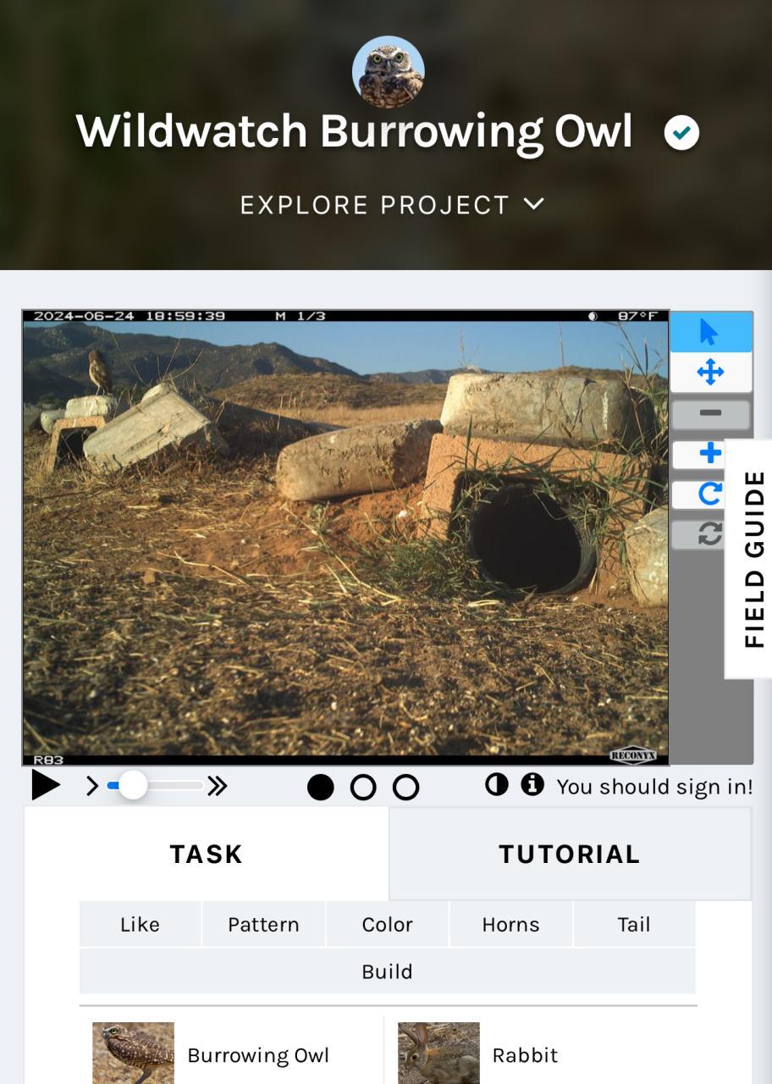Select the third frame dot
The width and height of the screenshot is (772, 1084).
[x=406, y=788]
